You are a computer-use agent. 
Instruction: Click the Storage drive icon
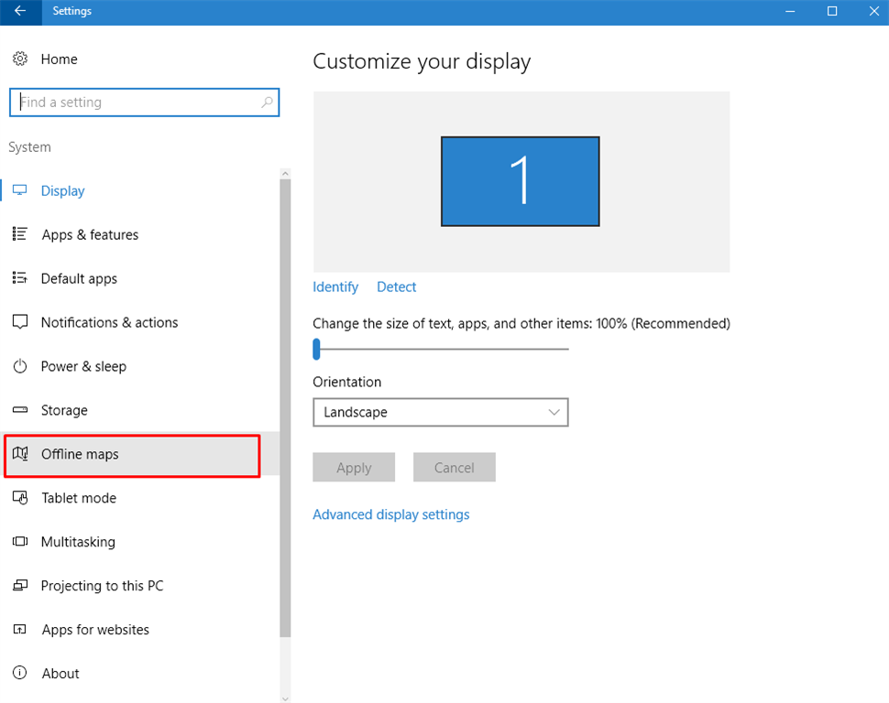point(20,410)
